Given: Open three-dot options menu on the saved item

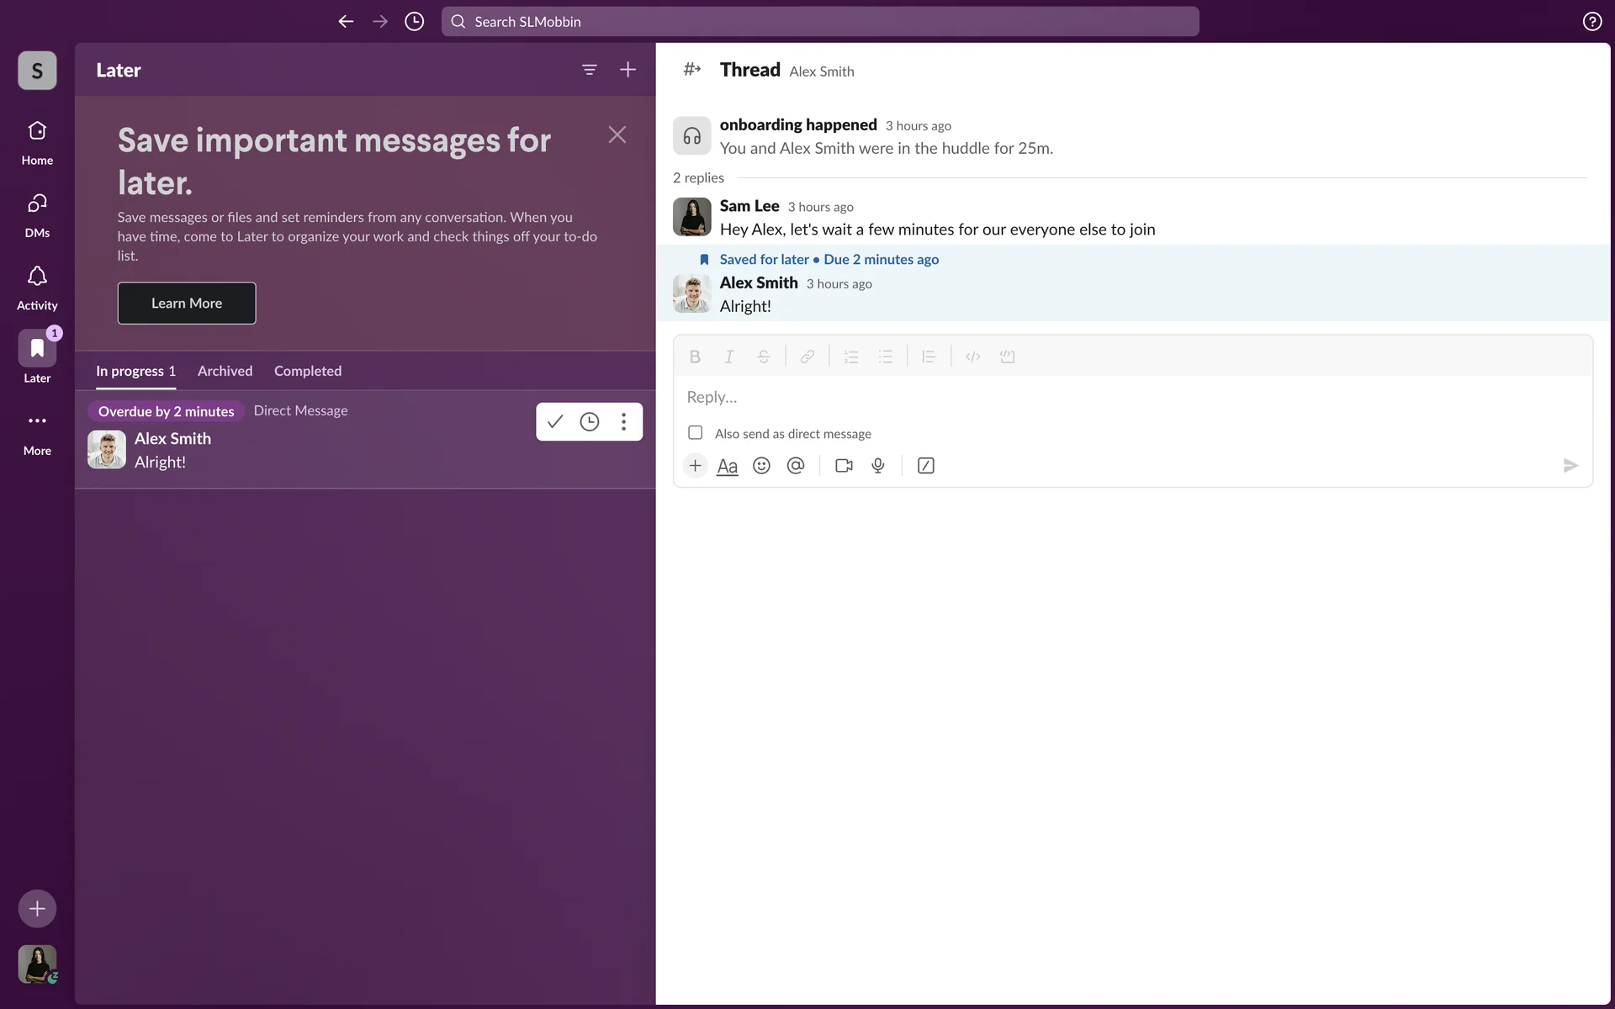Looking at the screenshot, I should point(623,421).
